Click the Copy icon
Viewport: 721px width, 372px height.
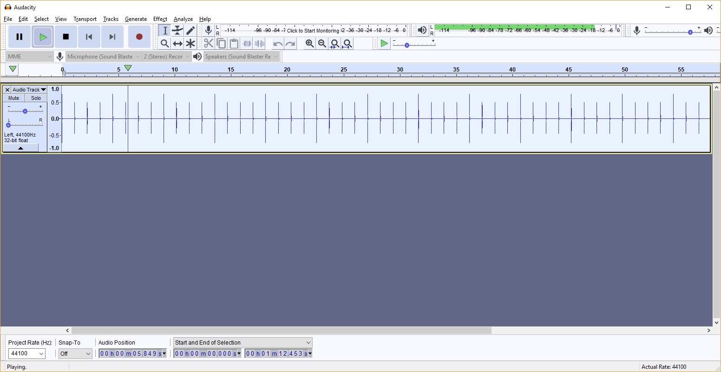click(x=222, y=44)
